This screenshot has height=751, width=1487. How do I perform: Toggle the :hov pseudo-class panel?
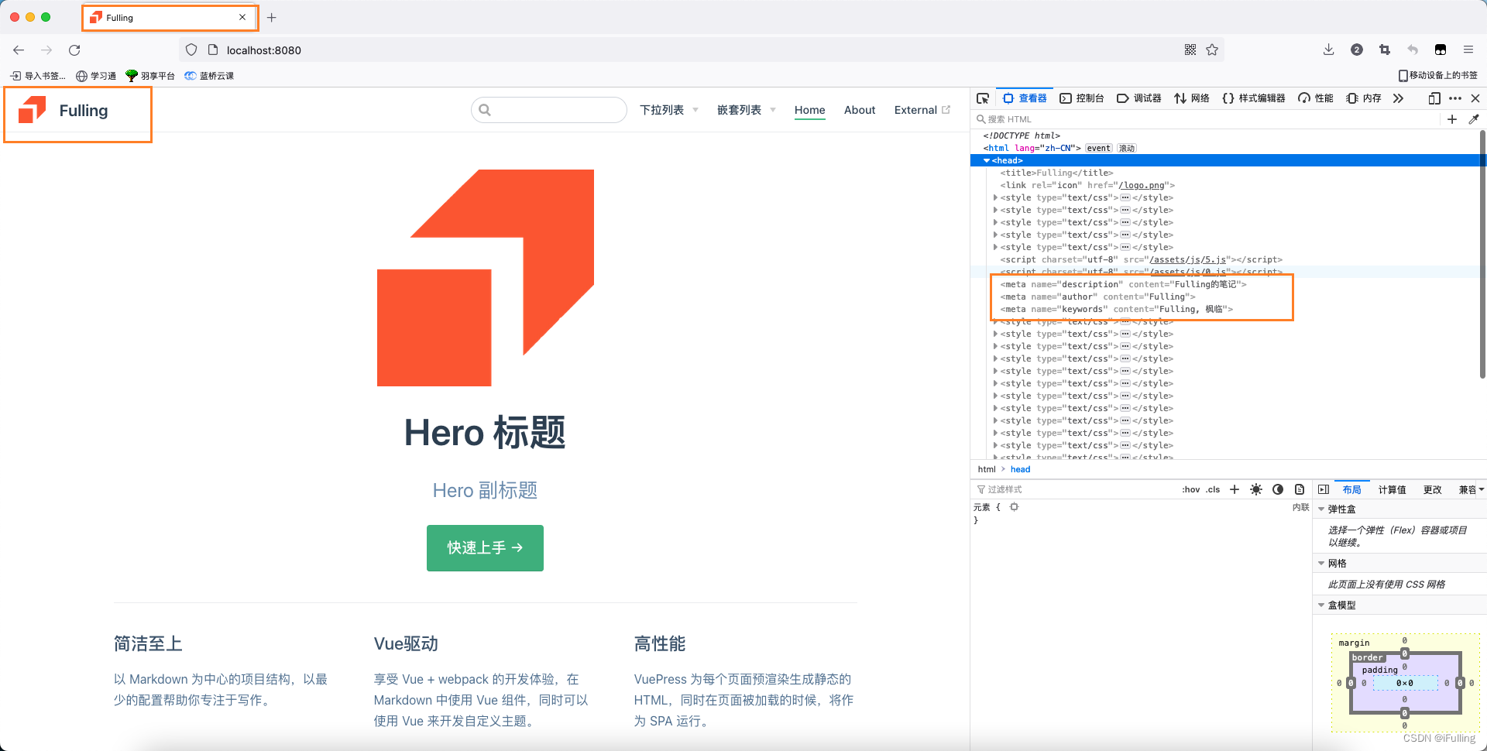1191,489
